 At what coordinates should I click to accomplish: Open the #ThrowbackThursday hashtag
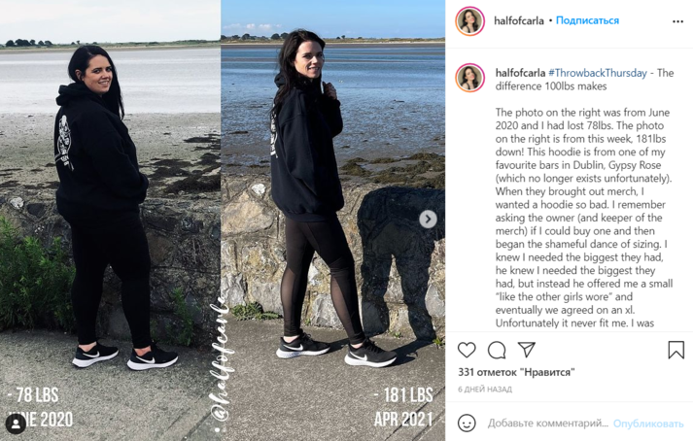(598, 73)
